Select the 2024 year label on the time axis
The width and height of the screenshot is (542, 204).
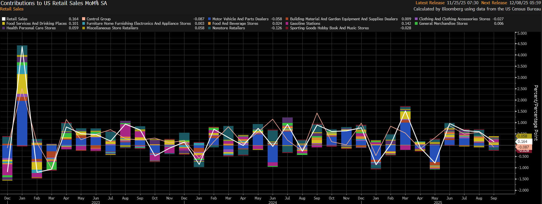tap(272, 202)
